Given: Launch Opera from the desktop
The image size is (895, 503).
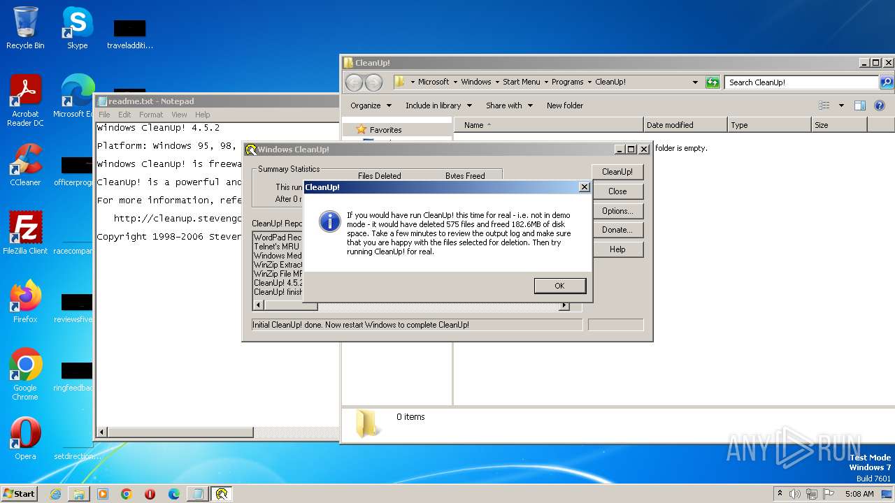Looking at the screenshot, I should pos(25,439).
